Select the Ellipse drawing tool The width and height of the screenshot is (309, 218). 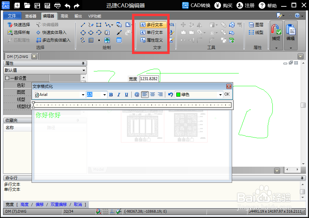pyautogui.click(x=91, y=33)
